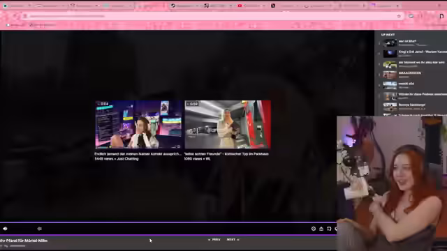Mute the clip with the speaker icon
This screenshot has height=251, width=447.
click(5, 229)
